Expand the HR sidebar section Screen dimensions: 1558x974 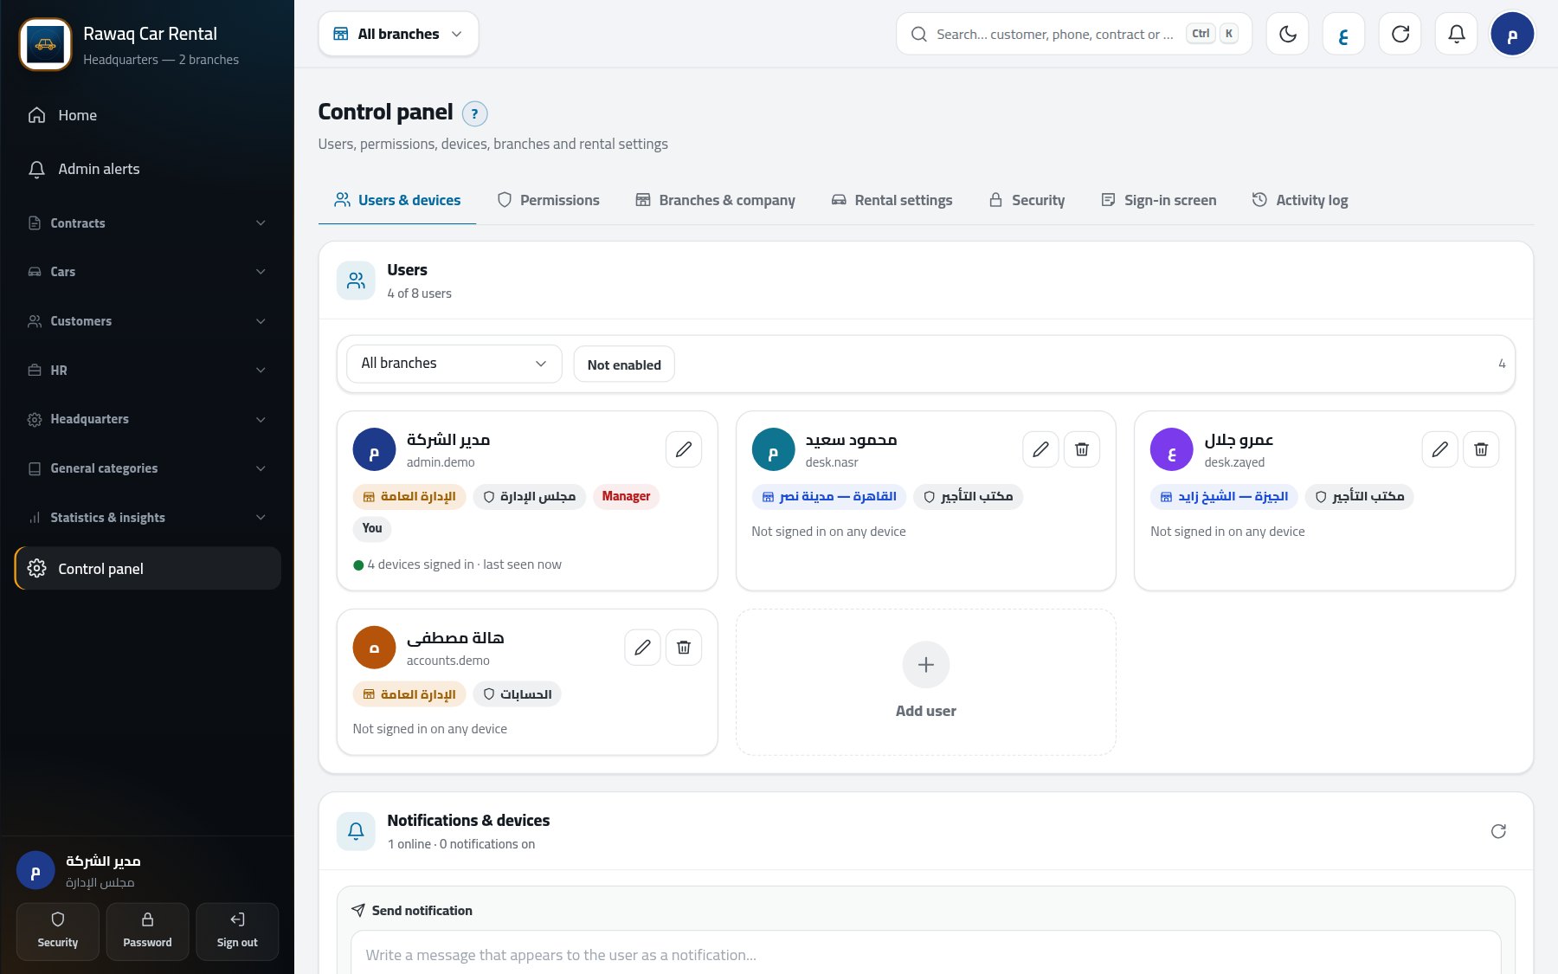[147, 371]
